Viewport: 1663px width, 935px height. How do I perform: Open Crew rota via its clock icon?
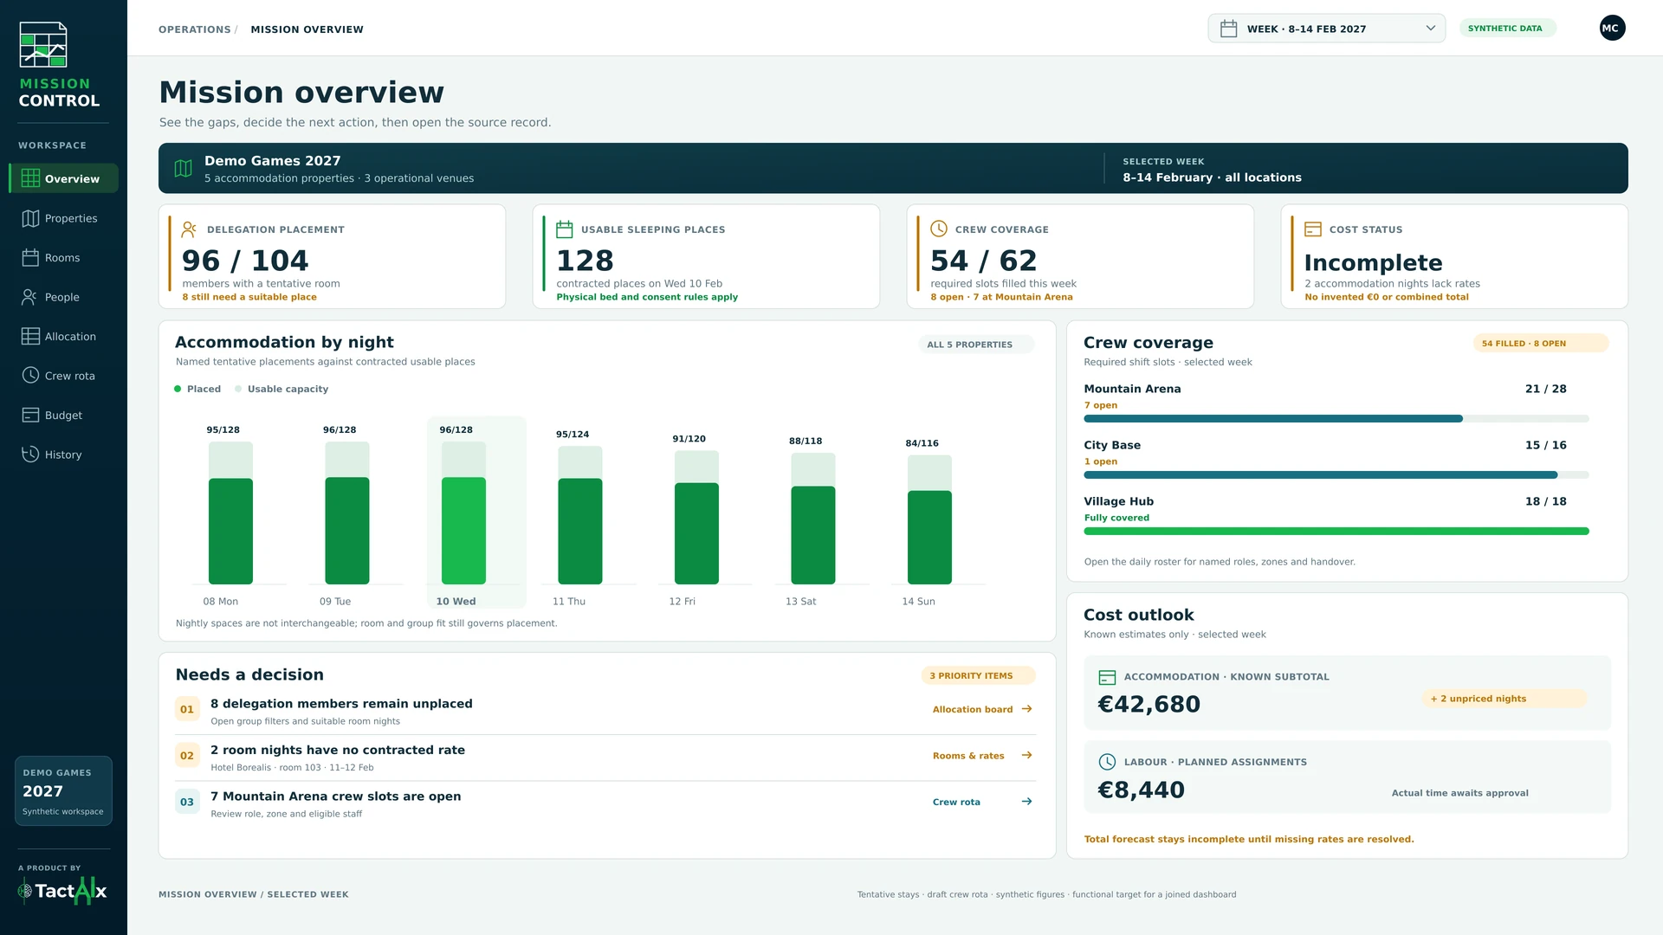[30, 376]
